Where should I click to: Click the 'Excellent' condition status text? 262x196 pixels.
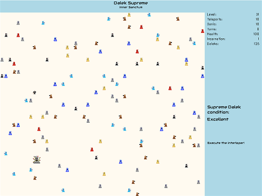tap(218, 119)
